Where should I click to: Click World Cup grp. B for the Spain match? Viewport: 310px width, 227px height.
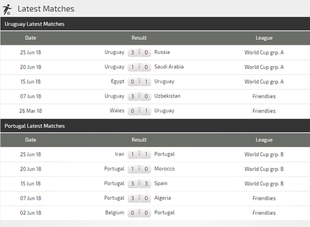click(x=264, y=184)
